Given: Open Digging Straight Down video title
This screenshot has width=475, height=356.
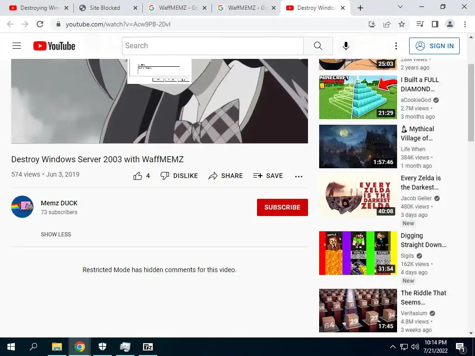Looking at the screenshot, I should pos(423,240).
